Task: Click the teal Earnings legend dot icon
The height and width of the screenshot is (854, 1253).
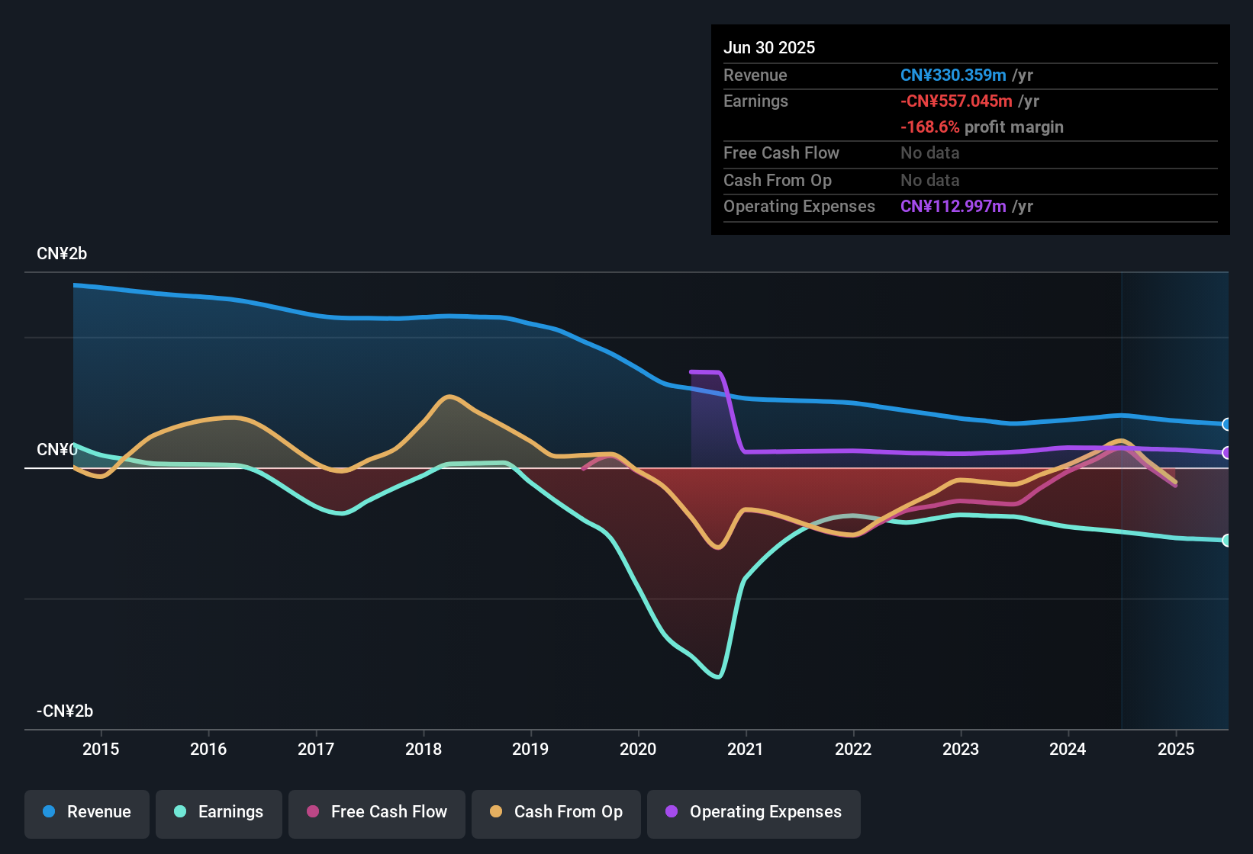Action: tap(180, 812)
